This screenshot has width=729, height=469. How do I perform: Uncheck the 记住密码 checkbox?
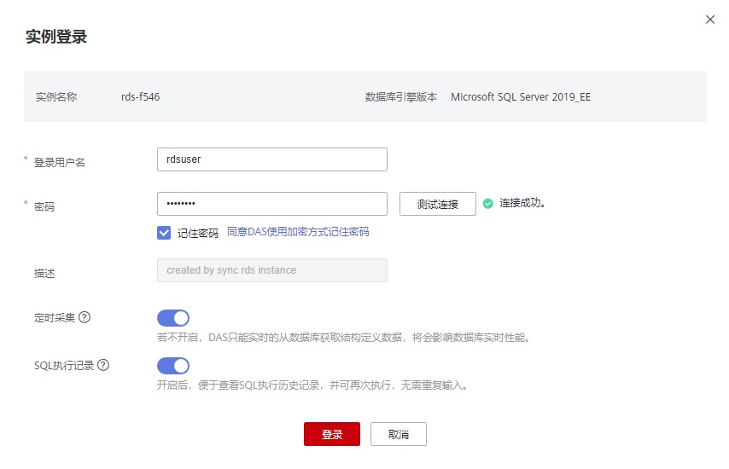click(164, 233)
